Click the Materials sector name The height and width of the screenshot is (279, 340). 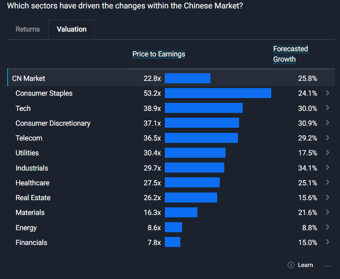click(30, 213)
